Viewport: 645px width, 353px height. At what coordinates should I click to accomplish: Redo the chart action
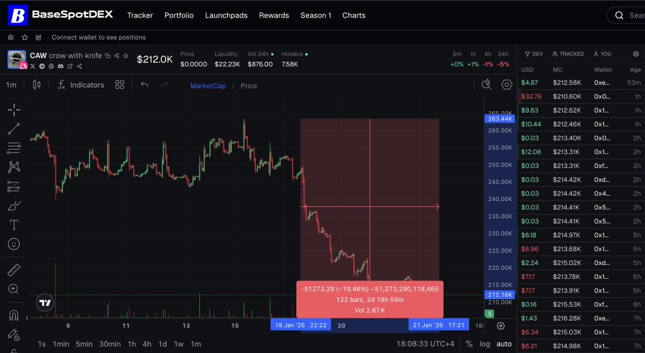point(164,85)
